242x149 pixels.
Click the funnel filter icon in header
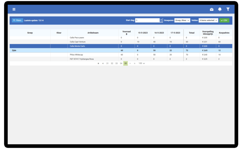tap(228, 9)
